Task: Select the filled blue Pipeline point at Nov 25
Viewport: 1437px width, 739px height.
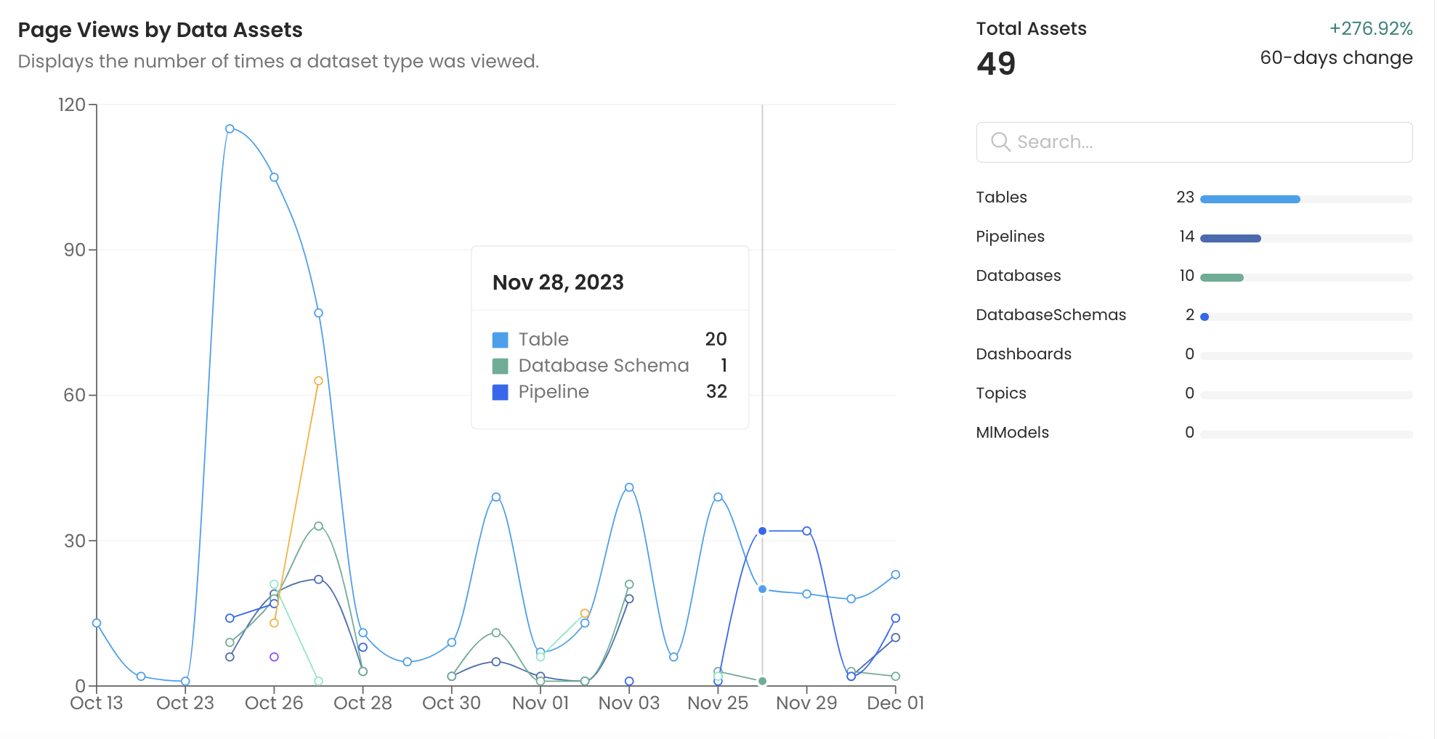Action: [763, 531]
